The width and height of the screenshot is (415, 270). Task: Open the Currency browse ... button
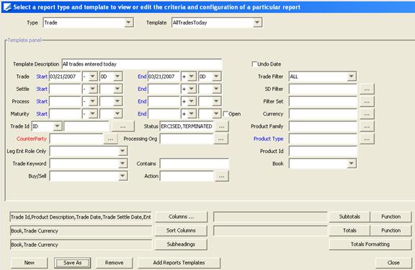click(367, 114)
